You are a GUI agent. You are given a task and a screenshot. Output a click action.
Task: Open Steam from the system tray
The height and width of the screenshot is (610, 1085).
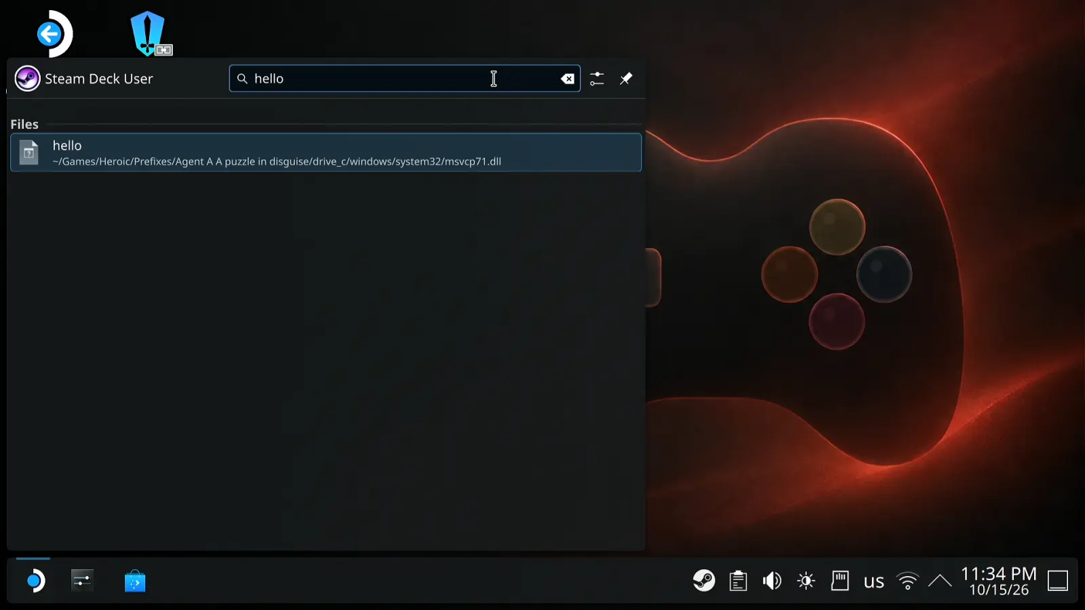point(704,581)
